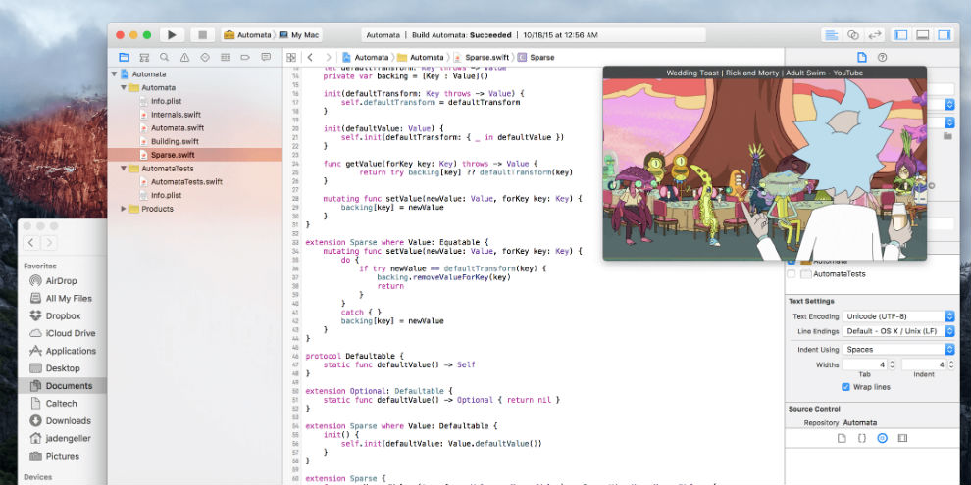Click the Tab width stepper
The width and height of the screenshot is (971, 485).
[892, 365]
